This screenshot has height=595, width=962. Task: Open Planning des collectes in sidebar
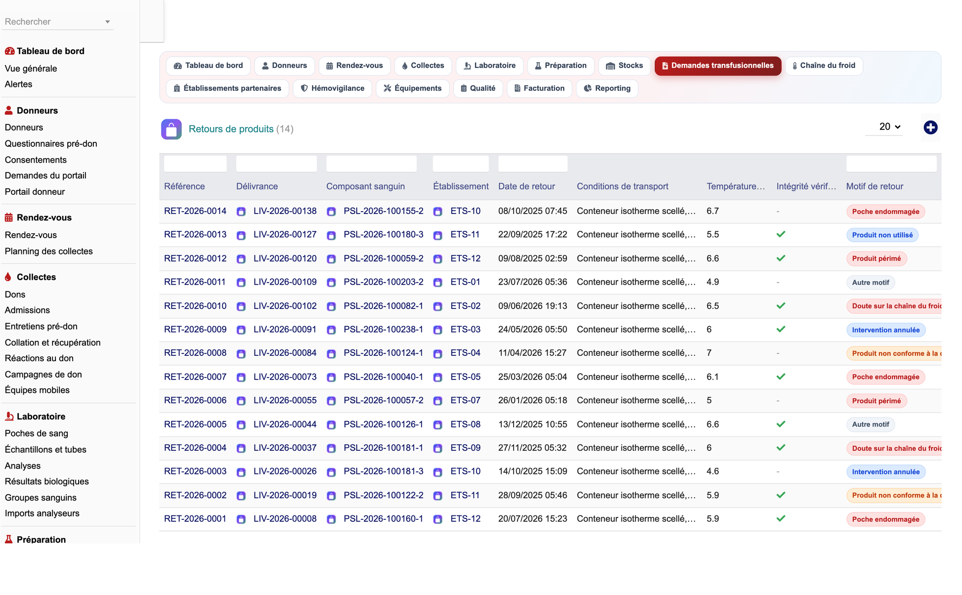tap(48, 252)
